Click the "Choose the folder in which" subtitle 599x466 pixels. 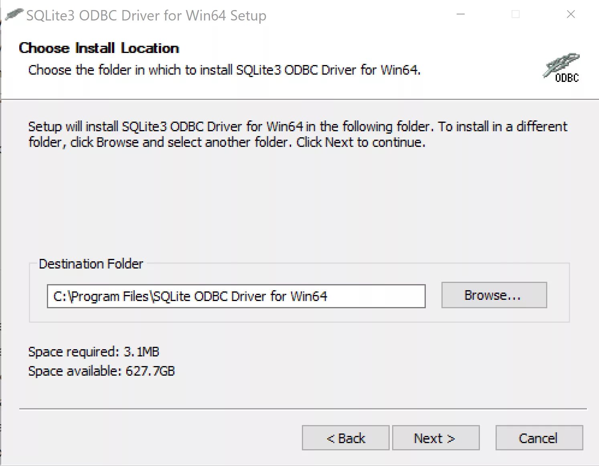(x=224, y=70)
